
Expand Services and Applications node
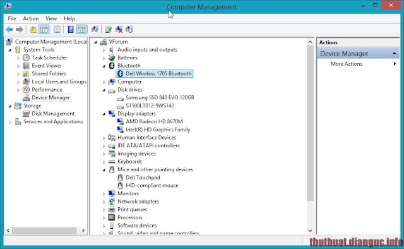tap(10, 122)
